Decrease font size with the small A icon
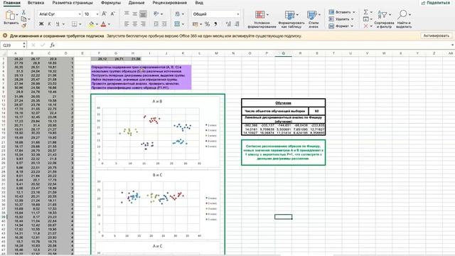Viewport: 455px width, 256px height. point(113,14)
